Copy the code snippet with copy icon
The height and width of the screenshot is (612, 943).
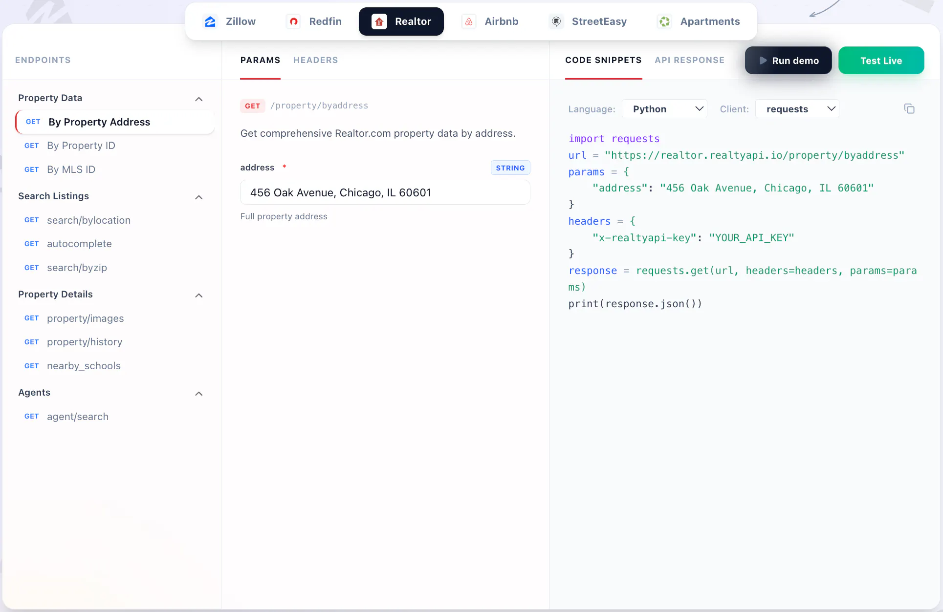(x=909, y=109)
